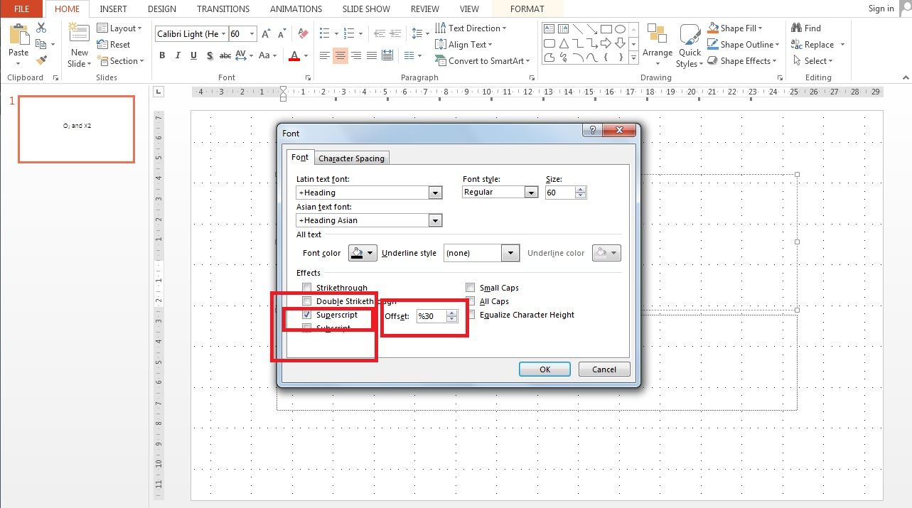Select the Italic formatting icon

[178, 55]
